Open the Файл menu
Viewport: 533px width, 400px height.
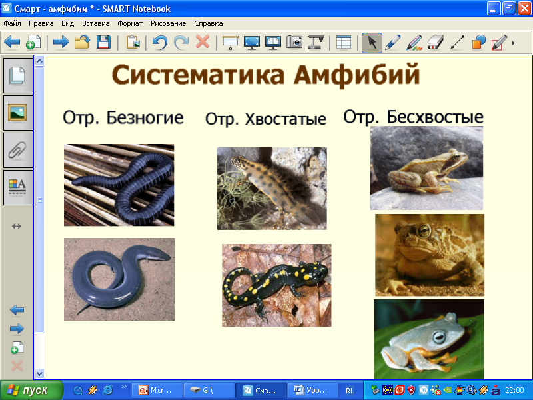[12, 23]
